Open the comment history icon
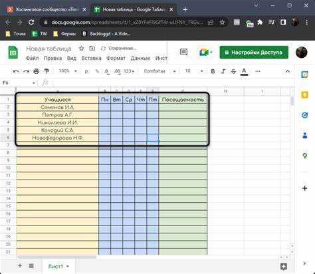 coord(183,52)
